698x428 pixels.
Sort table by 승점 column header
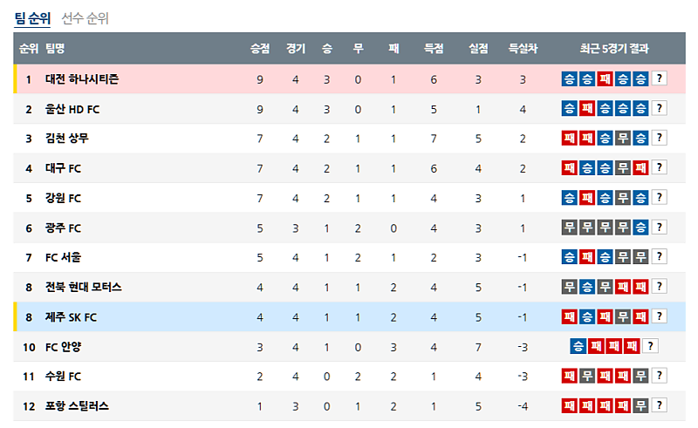259,49
